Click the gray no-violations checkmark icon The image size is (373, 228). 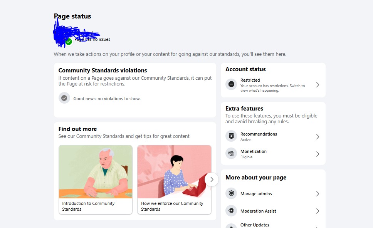[64, 98]
